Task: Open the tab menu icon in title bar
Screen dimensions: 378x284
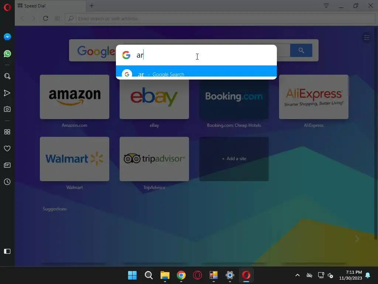Action: 326,6
